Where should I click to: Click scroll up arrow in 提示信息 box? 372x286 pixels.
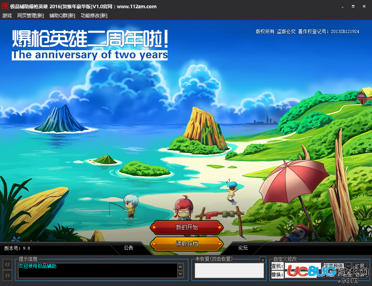tap(180, 267)
